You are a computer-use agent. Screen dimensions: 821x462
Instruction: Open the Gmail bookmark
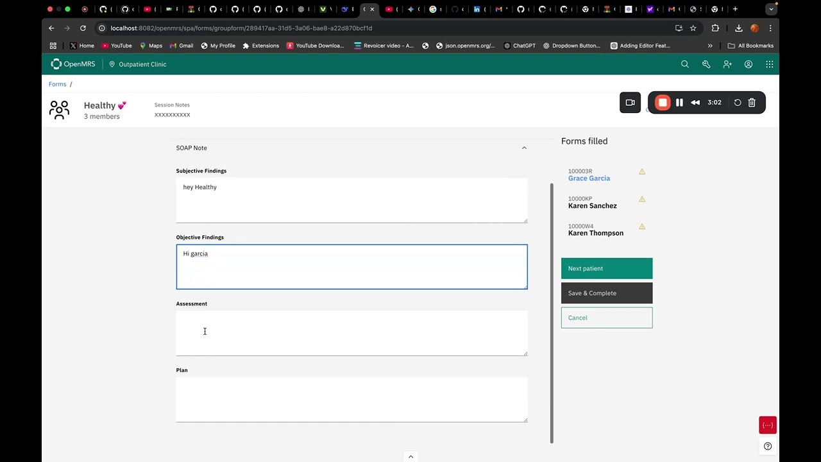182,46
